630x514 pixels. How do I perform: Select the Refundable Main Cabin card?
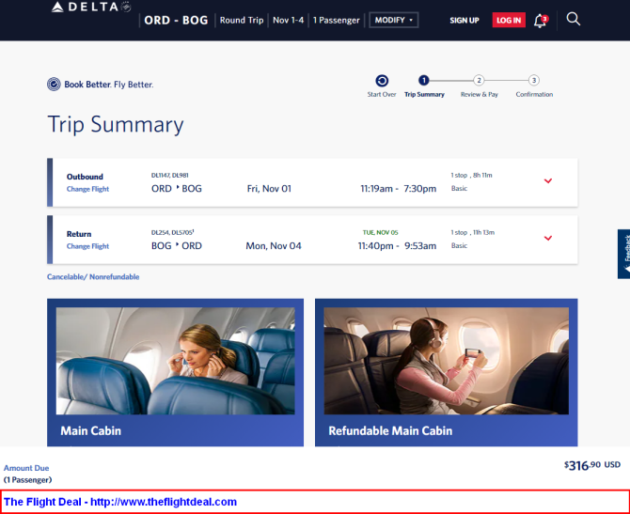447,372
